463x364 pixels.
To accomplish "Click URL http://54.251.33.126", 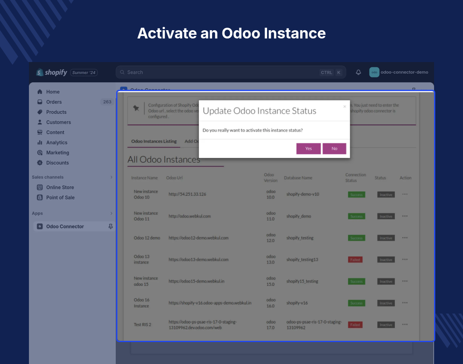I will pos(187,194).
